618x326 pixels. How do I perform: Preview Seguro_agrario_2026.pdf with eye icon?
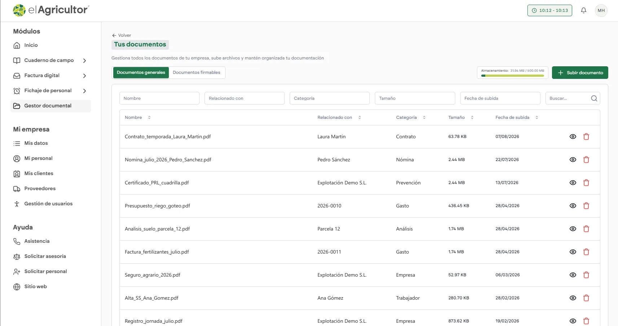573,275
